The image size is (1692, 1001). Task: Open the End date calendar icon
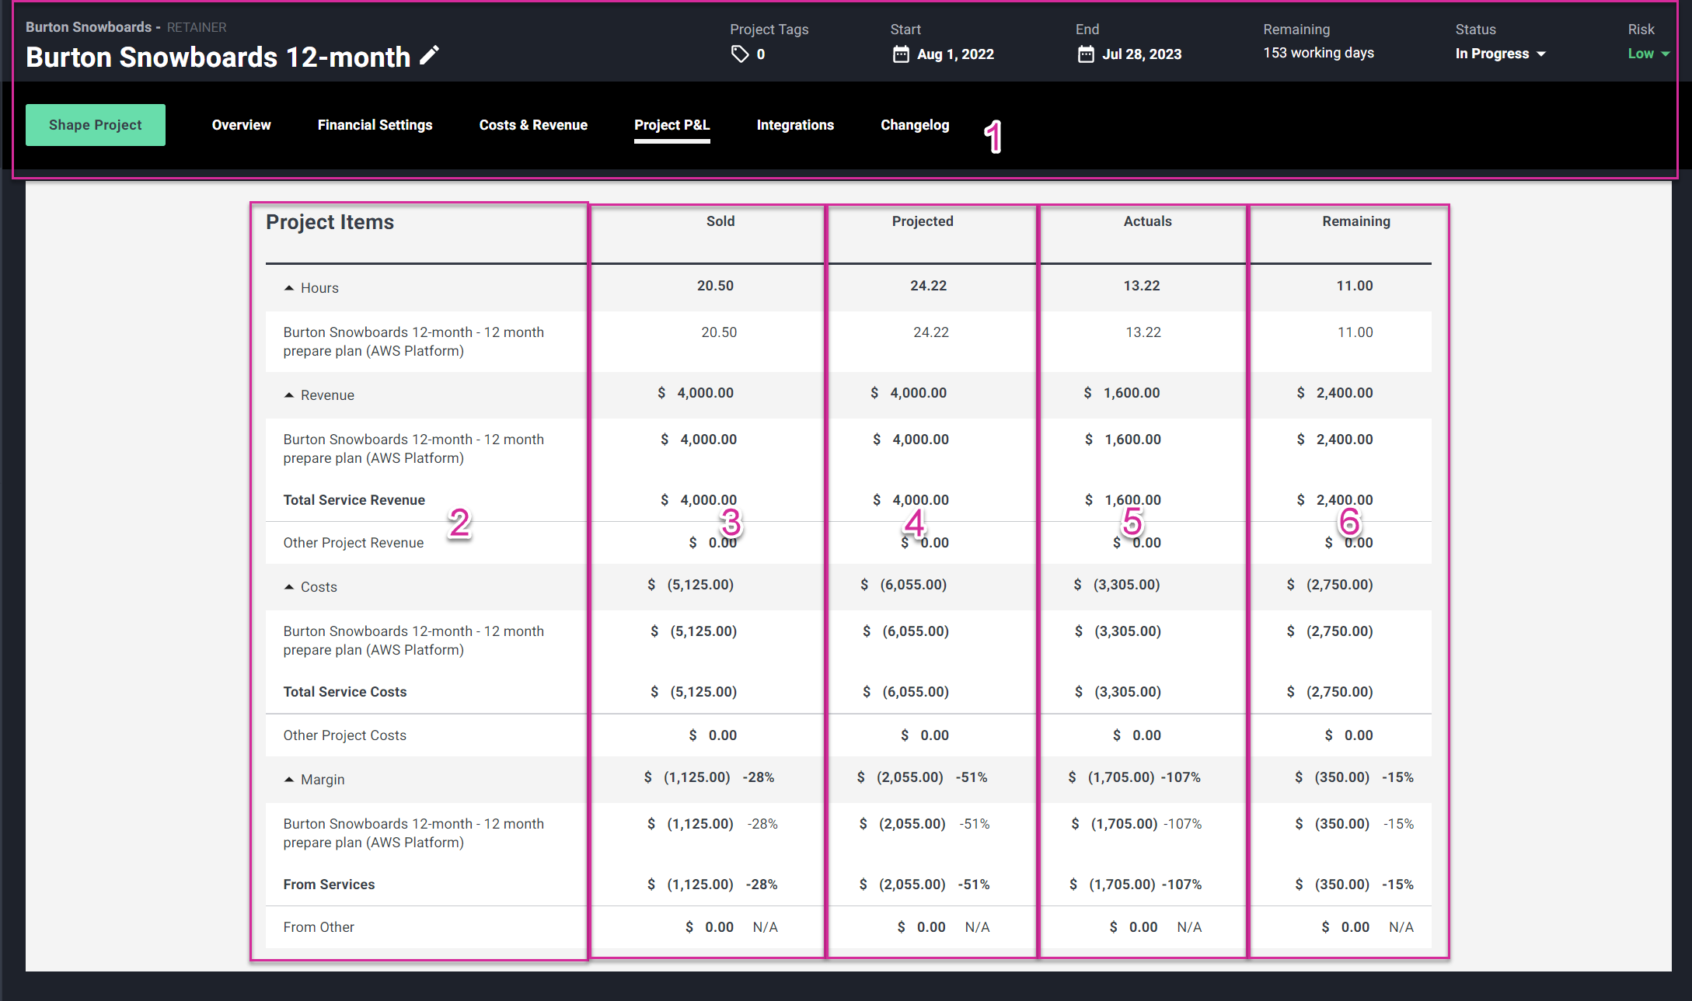1086,54
